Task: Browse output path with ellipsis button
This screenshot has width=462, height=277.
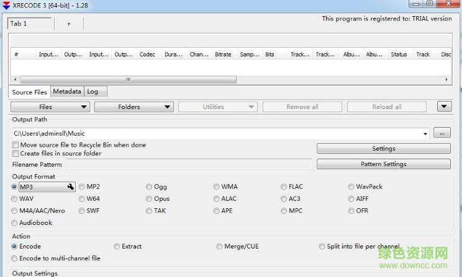Action: pyautogui.click(x=442, y=133)
